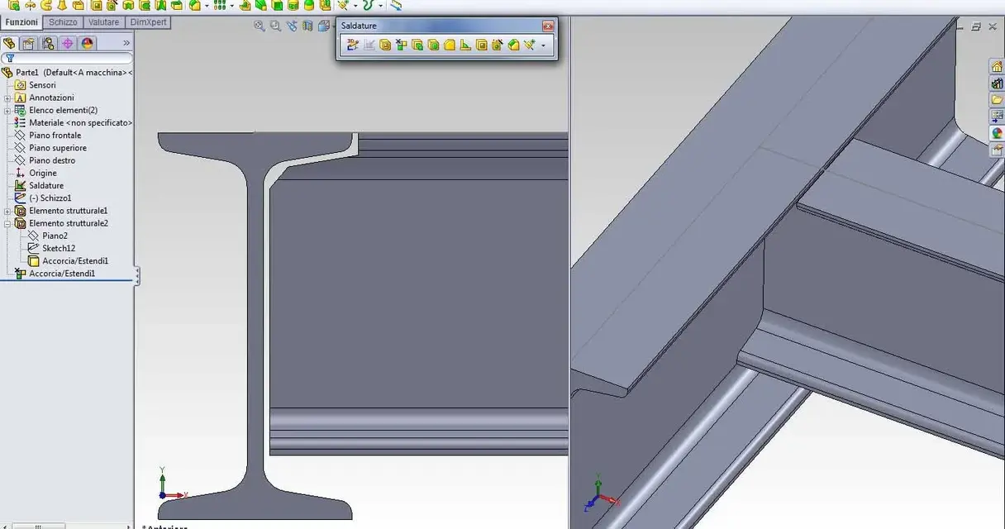Open Linear Pattern dropdown arrow in top toolbar
This screenshot has width=1005, height=529.
click(232, 6)
